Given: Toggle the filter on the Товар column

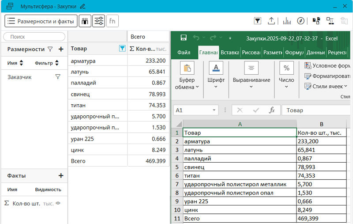Looking at the screenshot, I should point(122,49).
